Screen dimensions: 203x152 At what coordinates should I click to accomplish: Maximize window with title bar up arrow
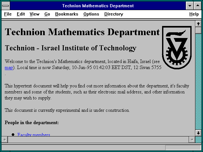198,6
